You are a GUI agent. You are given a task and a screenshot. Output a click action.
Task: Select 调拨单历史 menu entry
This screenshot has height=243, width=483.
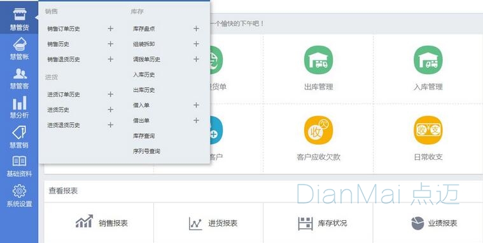[146, 59]
